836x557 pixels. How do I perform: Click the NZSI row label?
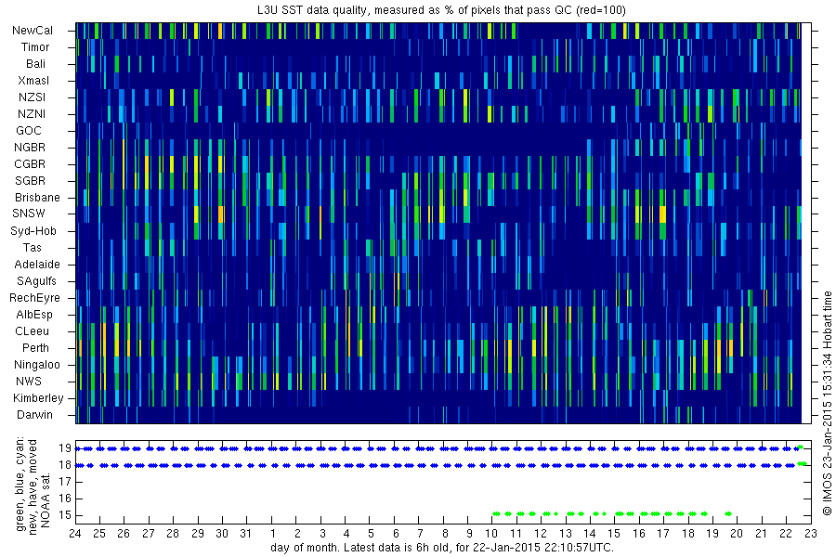coord(32,97)
